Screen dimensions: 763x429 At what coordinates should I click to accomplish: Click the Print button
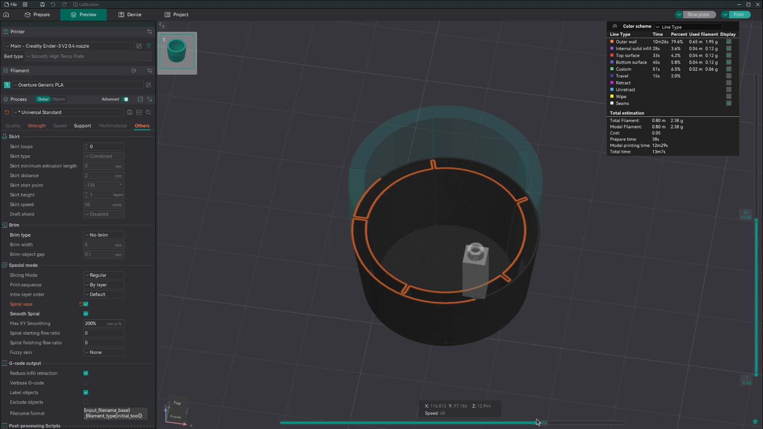tap(738, 15)
